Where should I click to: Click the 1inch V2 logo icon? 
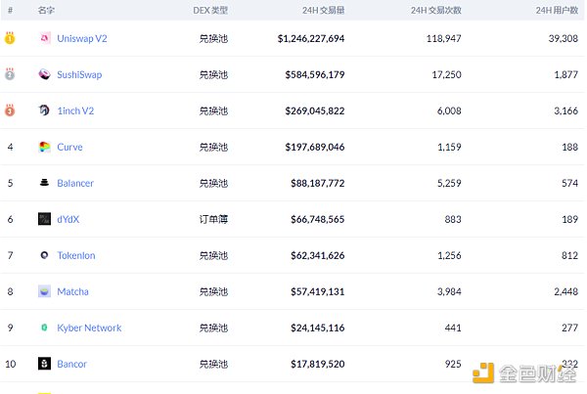coord(44,110)
